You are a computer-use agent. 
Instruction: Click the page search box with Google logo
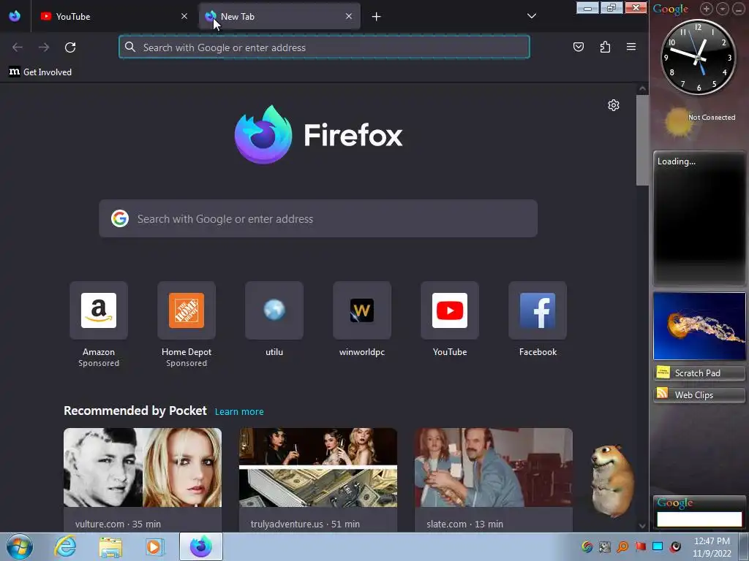point(318,218)
